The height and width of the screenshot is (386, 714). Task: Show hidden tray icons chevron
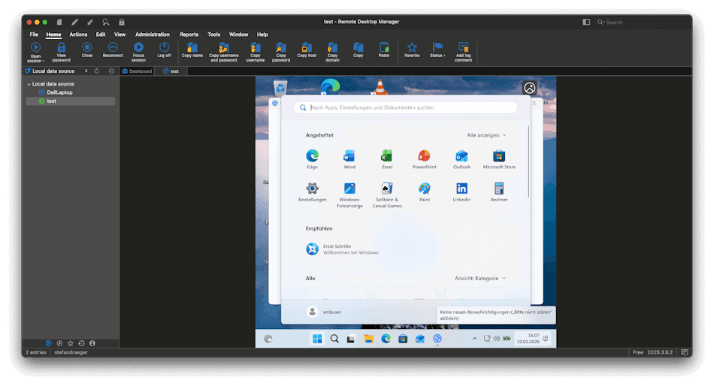pos(474,339)
